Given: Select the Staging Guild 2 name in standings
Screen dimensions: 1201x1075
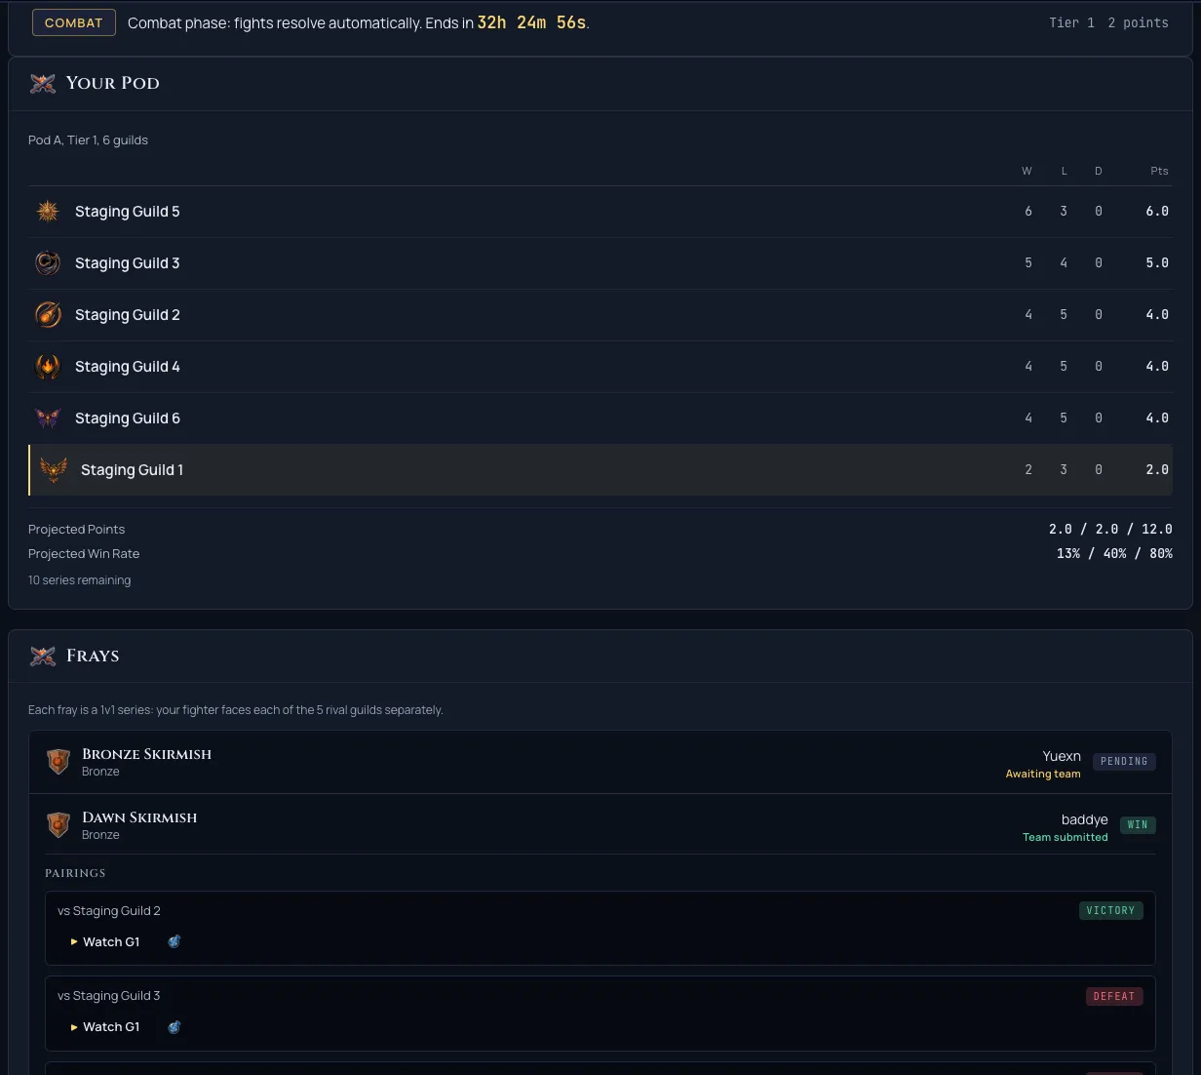Looking at the screenshot, I should pyautogui.click(x=128, y=314).
